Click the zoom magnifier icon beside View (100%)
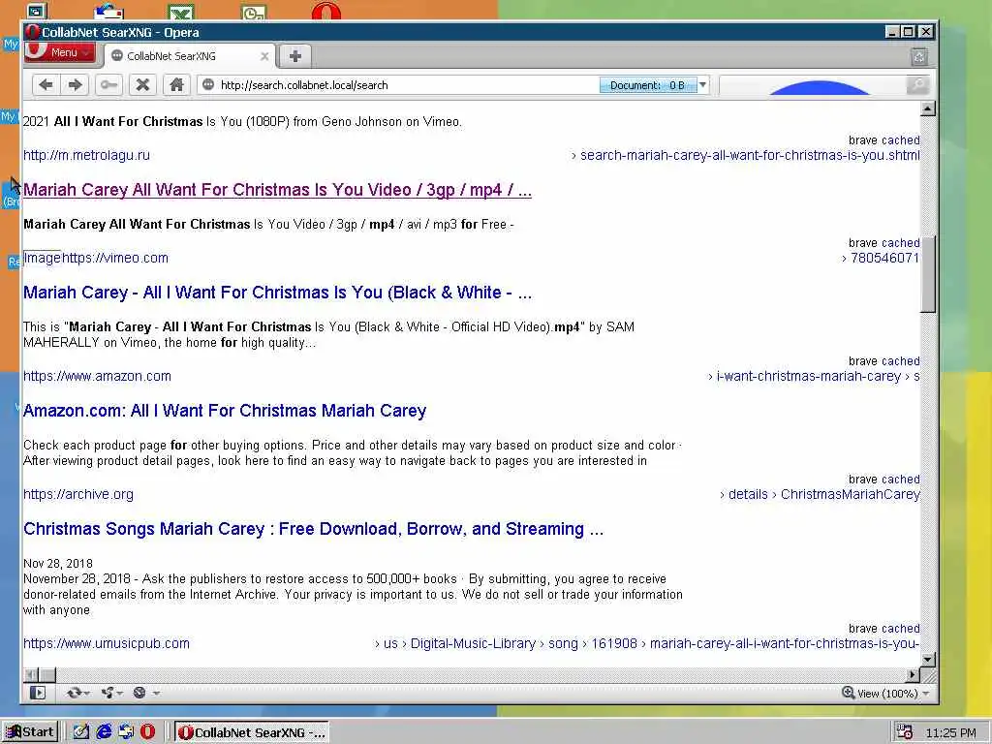 [848, 693]
